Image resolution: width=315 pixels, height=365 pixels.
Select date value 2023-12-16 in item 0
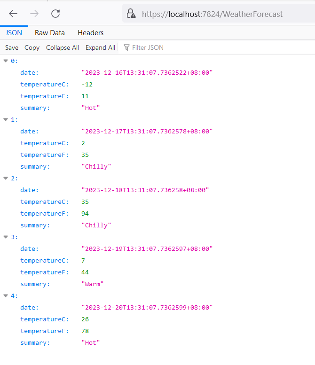(147, 73)
